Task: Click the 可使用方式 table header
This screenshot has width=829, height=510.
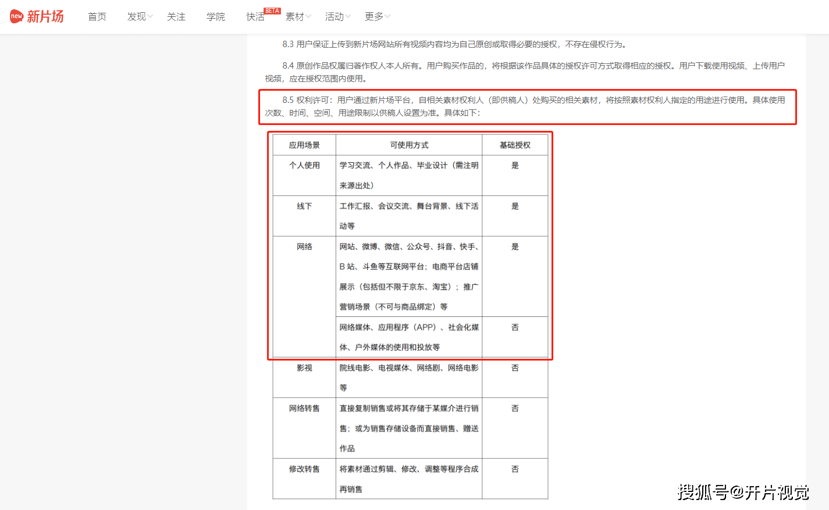Action: coord(409,145)
